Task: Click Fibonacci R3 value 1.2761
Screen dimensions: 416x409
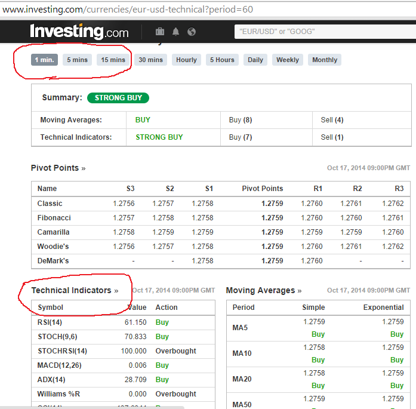Action: [x=393, y=218]
